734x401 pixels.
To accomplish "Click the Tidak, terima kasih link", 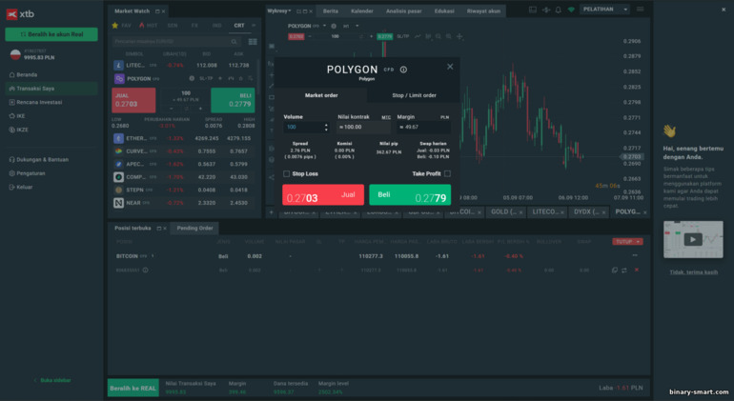I will click(692, 271).
